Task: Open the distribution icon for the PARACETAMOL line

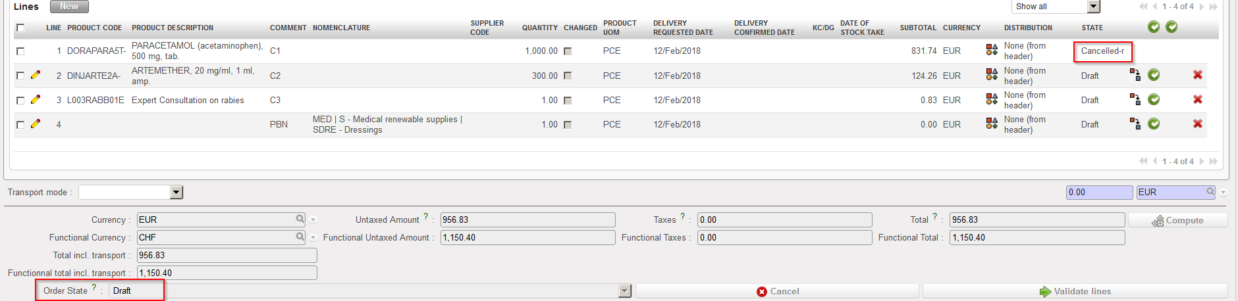Action: (x=992, y=51)
